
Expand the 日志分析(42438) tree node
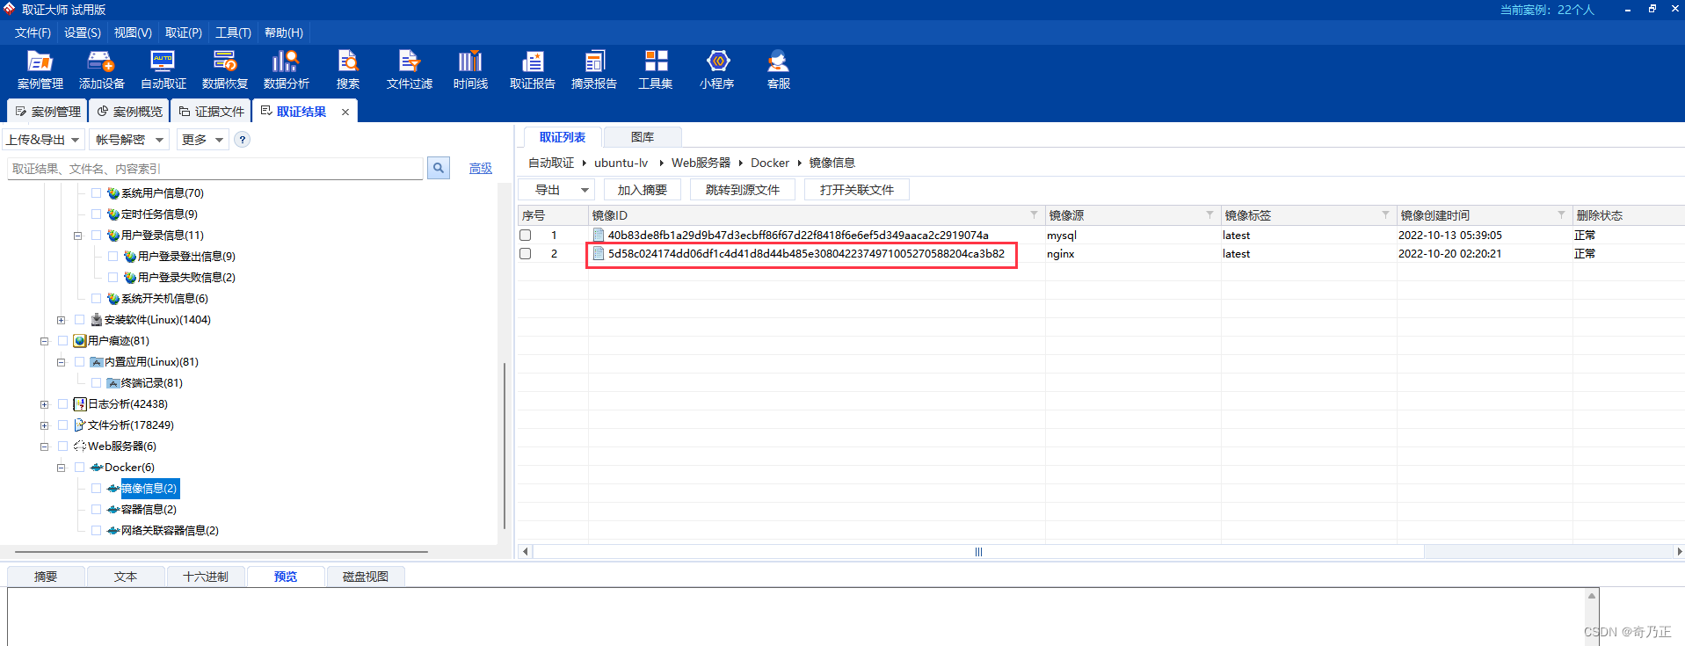click(x=44, y=404)
